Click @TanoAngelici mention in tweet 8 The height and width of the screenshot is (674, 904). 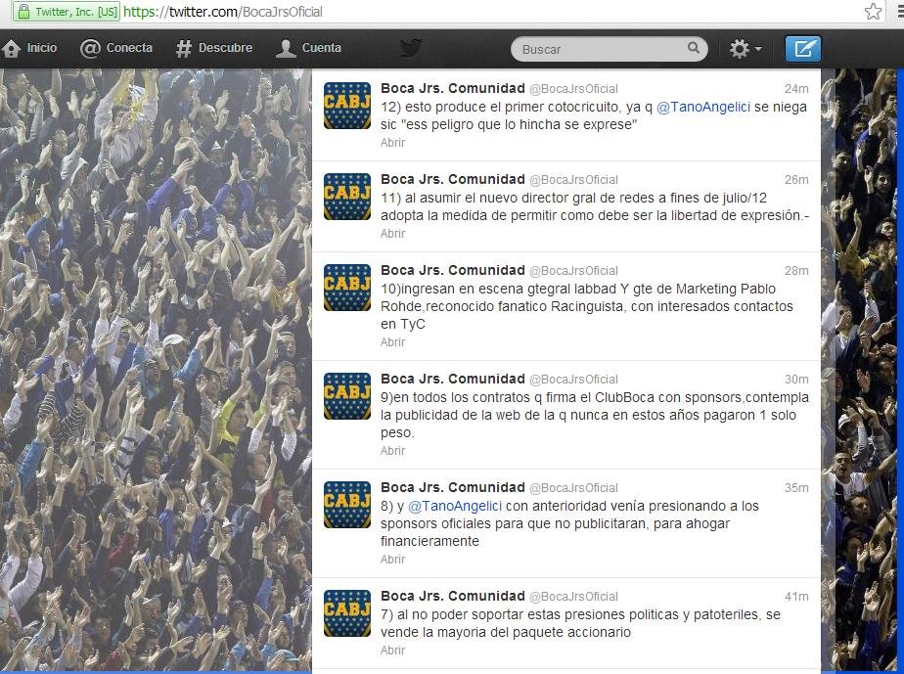(455, 506)
